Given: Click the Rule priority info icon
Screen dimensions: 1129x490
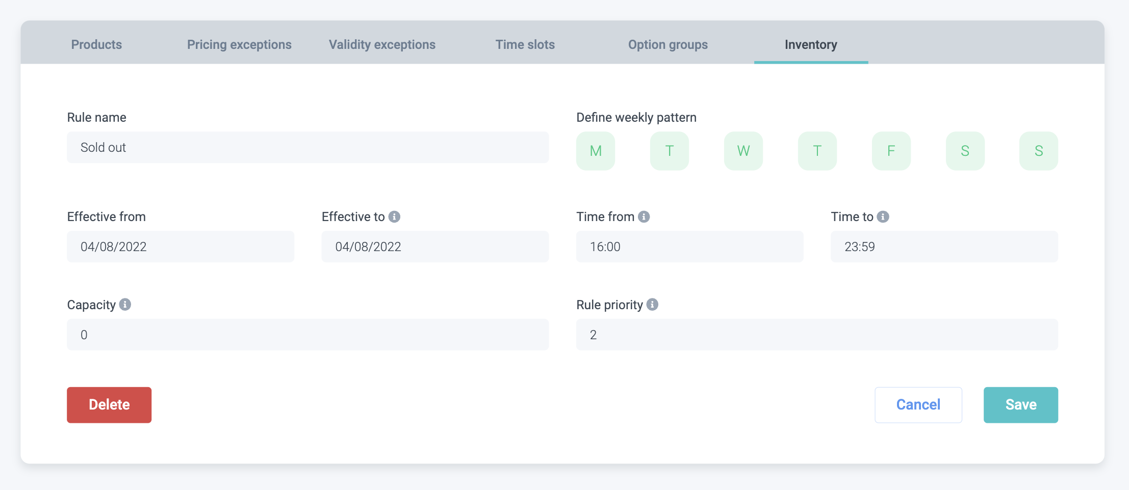Looking at the screenshot, I should tap(652, 305).
